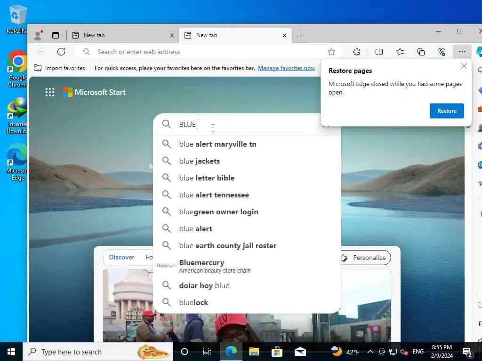Open the tab actions menu icon
Screen dimensions: 482x361
[56, 35]
